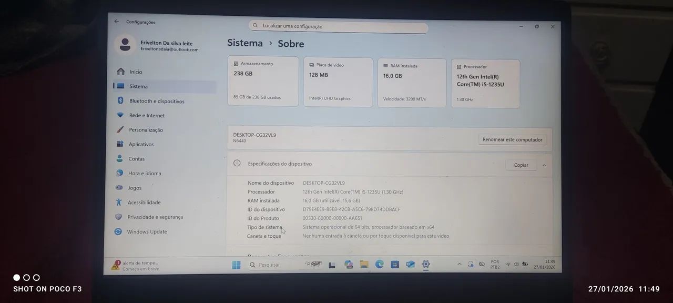Open Acessibilidade figure icon
The height and width of the screenshot is (303, 673).
(119, 202)
